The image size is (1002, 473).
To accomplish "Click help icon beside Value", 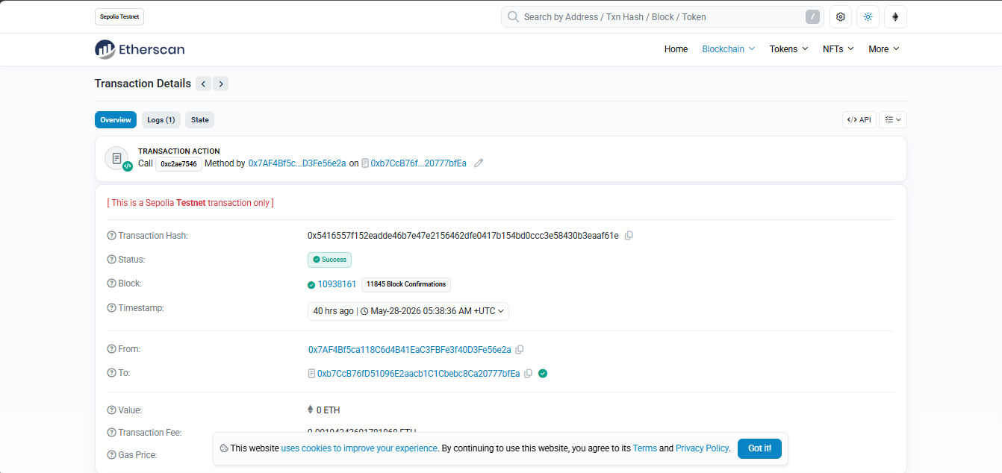I will pos(112,410).
